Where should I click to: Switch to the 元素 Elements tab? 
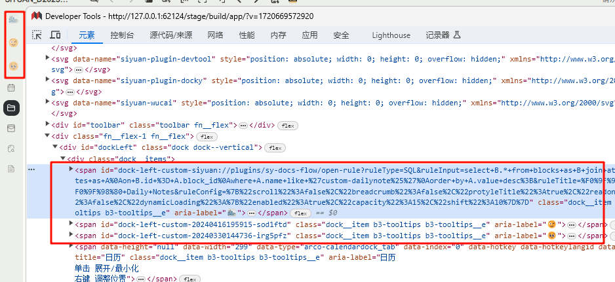pos(87,35)
